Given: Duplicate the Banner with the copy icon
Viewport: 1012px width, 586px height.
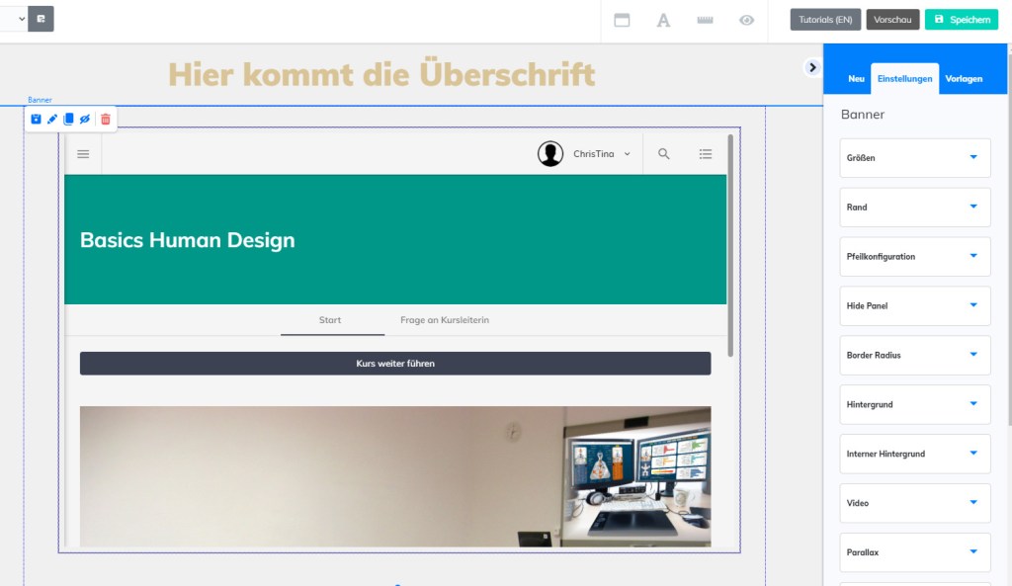Looking at the screenshot, I should pos(68,120).
